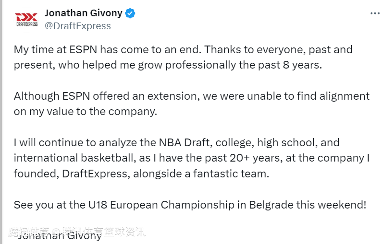The image size is (382, 244).
Task: Click the paragraph about analyzing the NBA Draft
Action: point(192,158)
